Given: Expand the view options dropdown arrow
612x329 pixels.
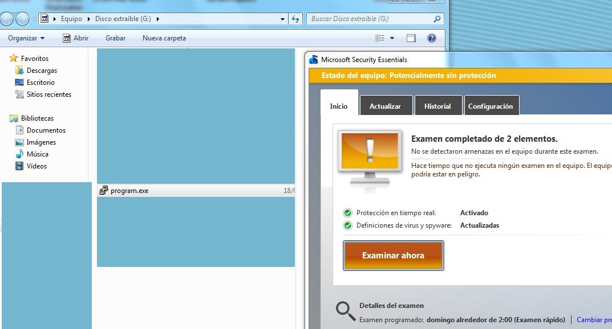Looking at the screenshot, I should point(392,38).
